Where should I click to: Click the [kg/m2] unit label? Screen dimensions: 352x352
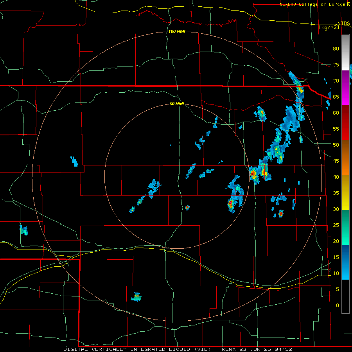tap(329, 27)
